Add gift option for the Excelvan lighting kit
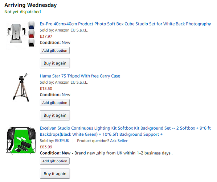Viewport: 217px width, 182px height. pyautogui.click(x=55, y=161)
